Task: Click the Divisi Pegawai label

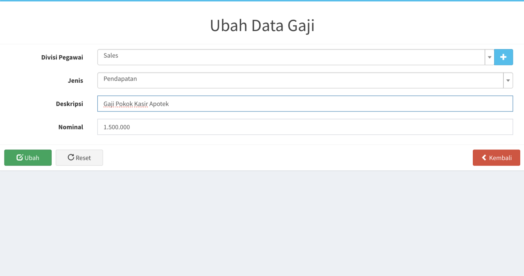Action: [62, 57]
